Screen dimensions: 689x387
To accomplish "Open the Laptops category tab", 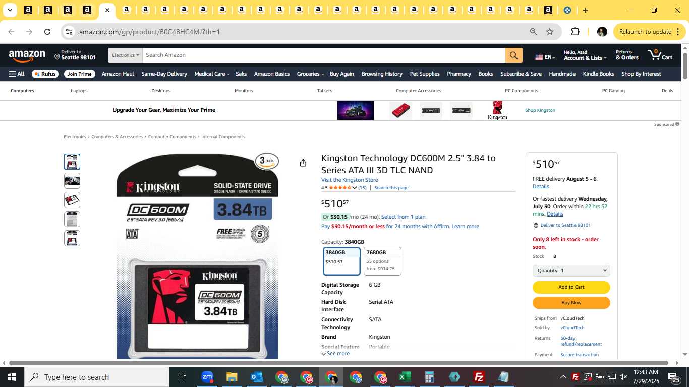I will tap(79, 91).
